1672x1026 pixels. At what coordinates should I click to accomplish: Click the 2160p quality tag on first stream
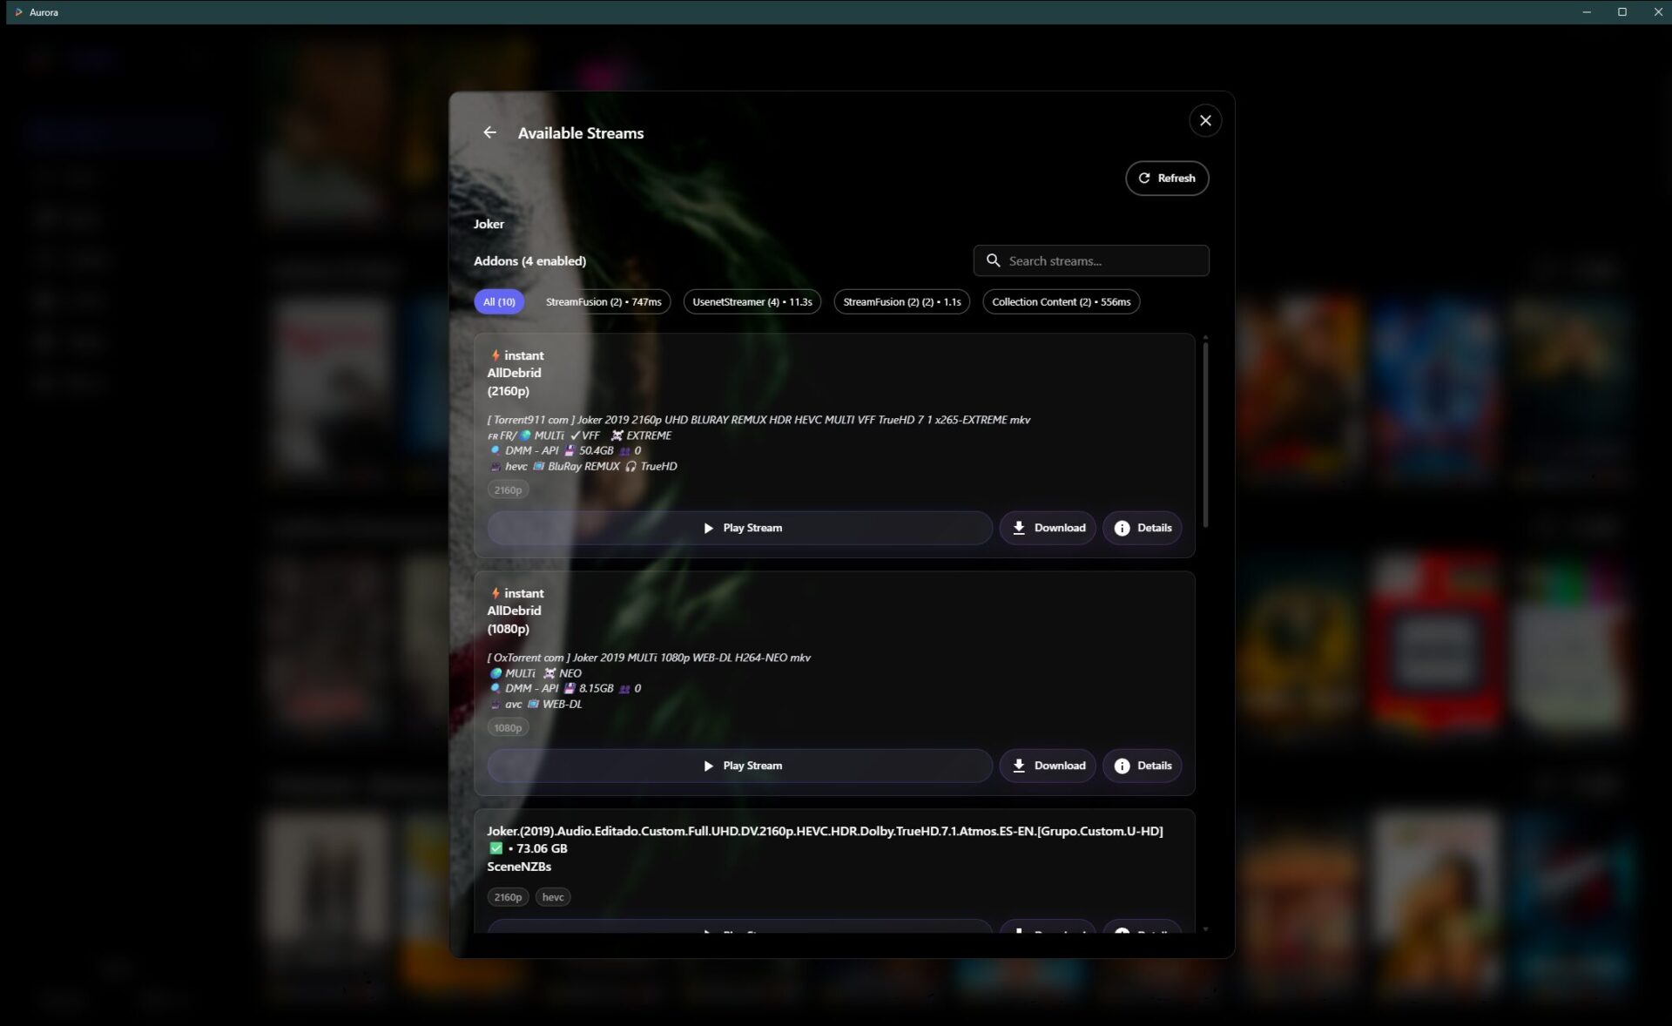[508, 489]
